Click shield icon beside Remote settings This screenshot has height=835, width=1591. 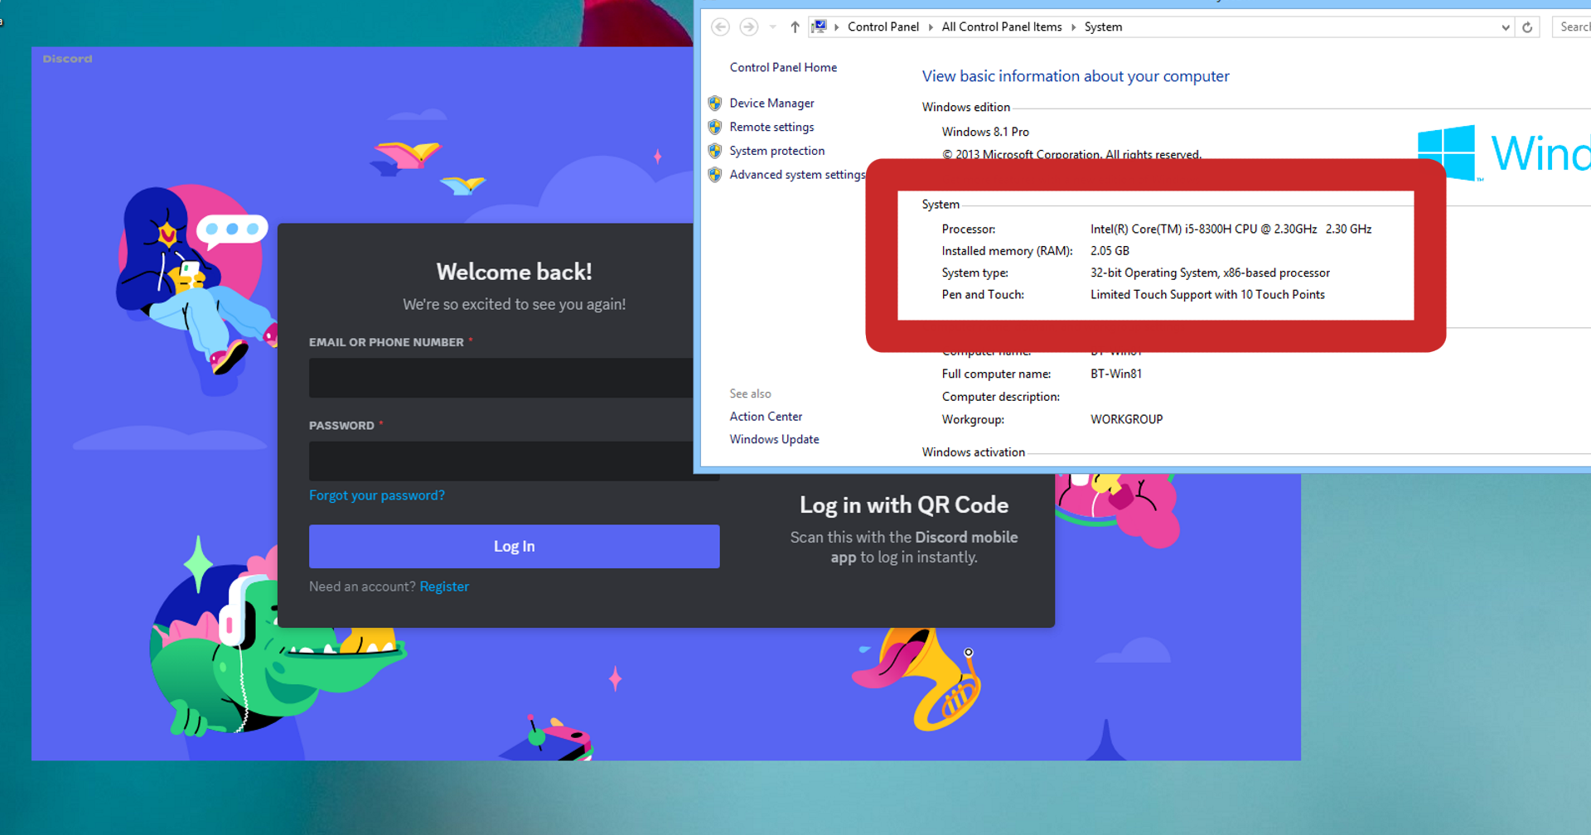point(715,128)
